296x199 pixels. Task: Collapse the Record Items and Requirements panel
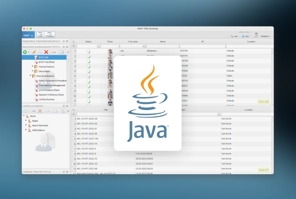[x=63, y=47]
